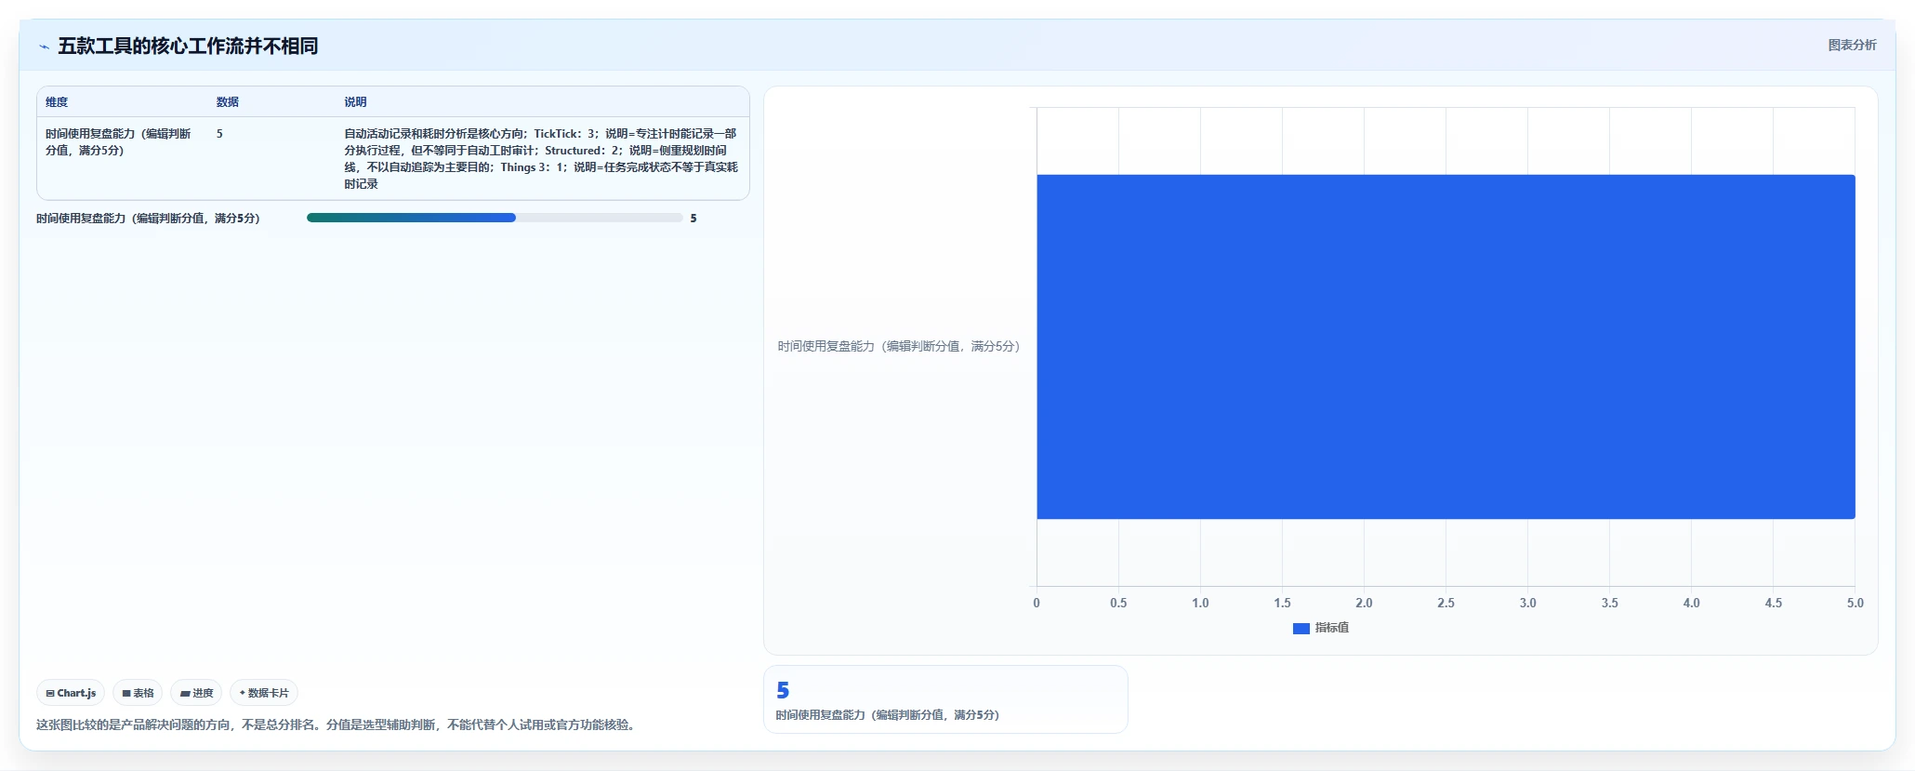
Task: Click the value 5 at progress bar end
Action: coord(693,219)
